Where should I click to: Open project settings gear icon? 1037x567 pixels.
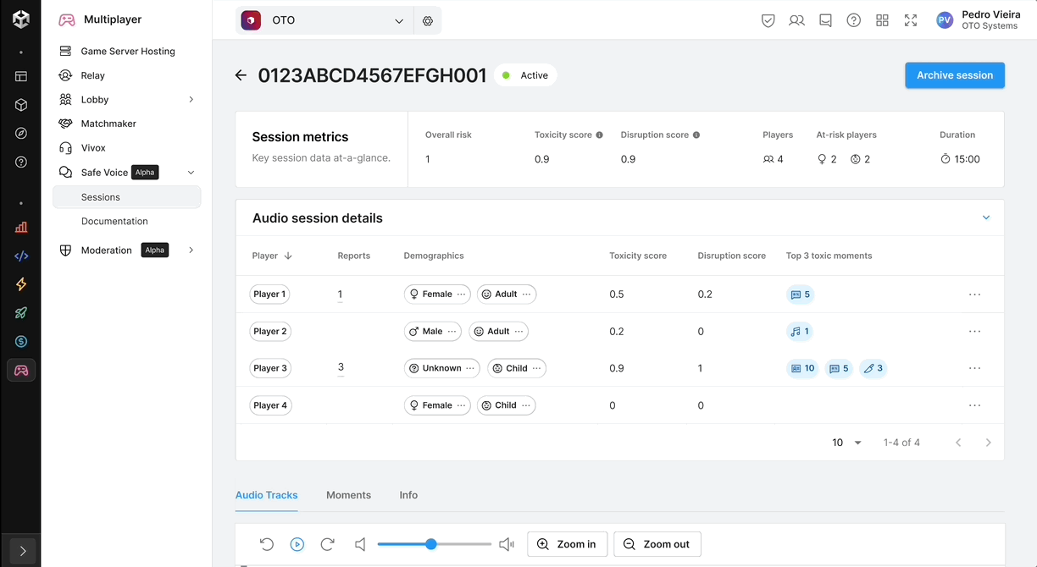428,21
